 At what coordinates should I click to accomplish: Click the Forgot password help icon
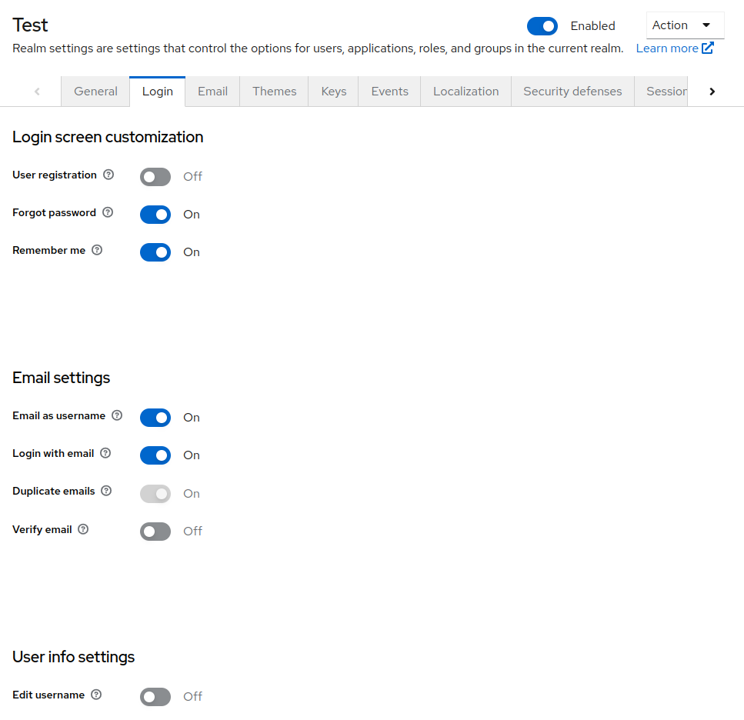coord(107,213)
